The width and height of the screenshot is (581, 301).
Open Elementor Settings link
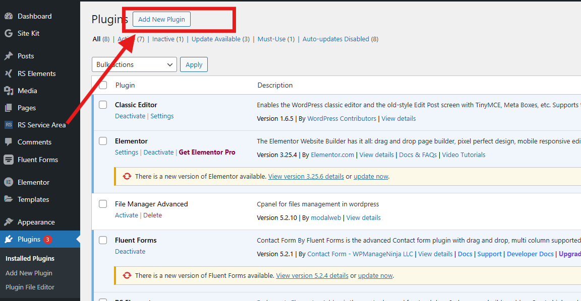click(127, 153)
